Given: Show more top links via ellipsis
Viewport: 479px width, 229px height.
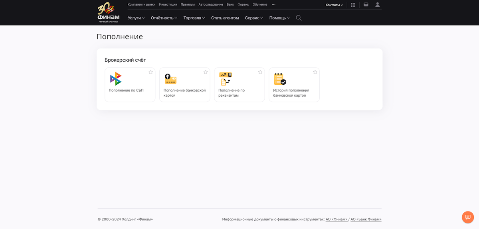Looking at the screenshot, I should [273, 4].
